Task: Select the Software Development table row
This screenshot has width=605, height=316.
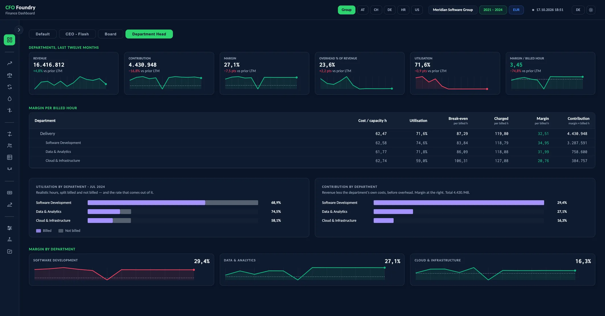Action: tap(312, 143)
